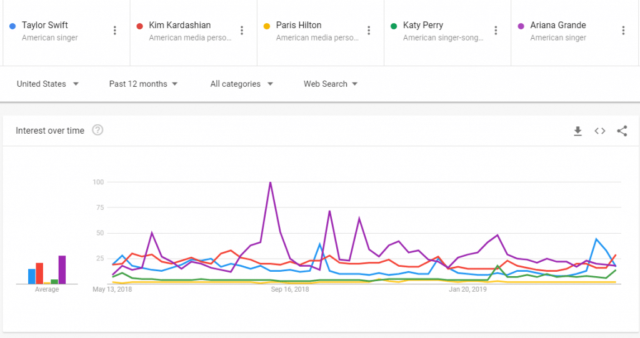Click the purple Ariana Grande average bar
The image size is (640, 338).
coord(62,270)
